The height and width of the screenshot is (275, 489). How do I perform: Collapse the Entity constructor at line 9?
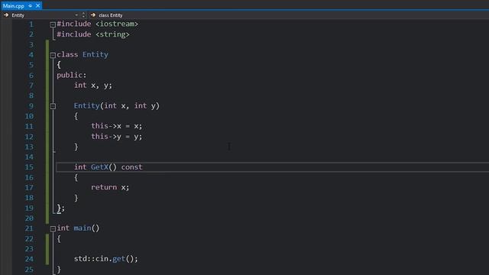(x=53, y=106)
